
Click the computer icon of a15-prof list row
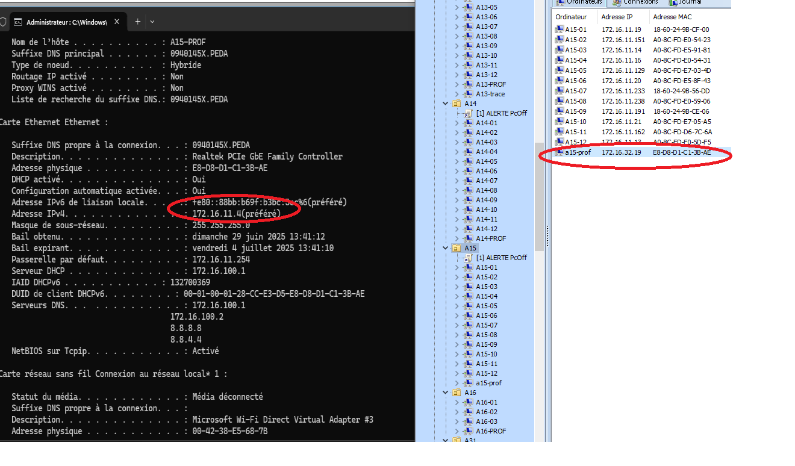coord(559,152)
